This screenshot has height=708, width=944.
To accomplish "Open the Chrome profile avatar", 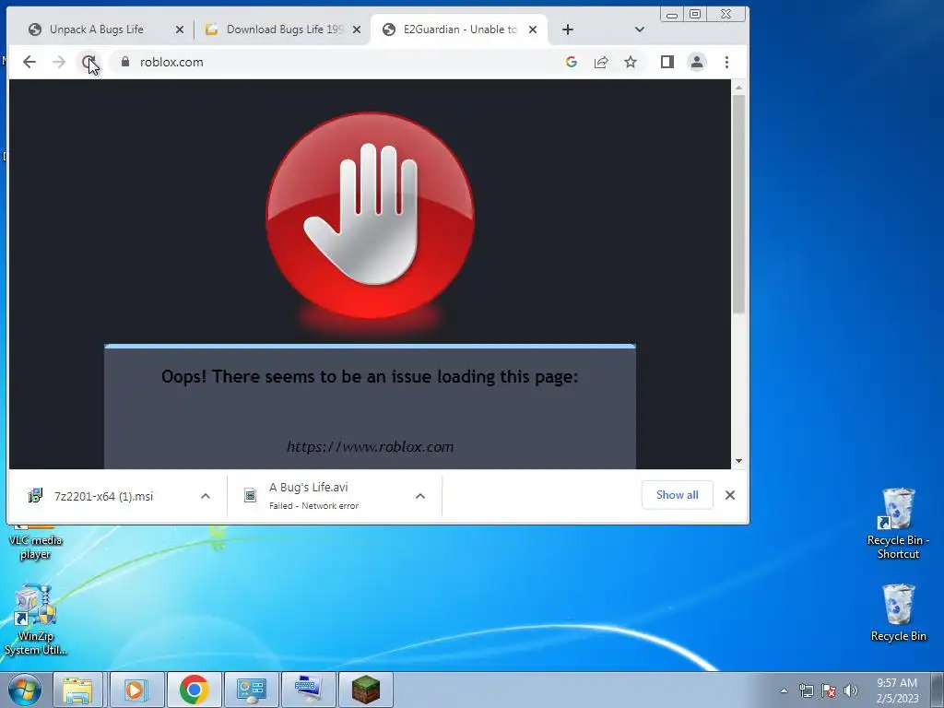I will (x=697, y=62).
